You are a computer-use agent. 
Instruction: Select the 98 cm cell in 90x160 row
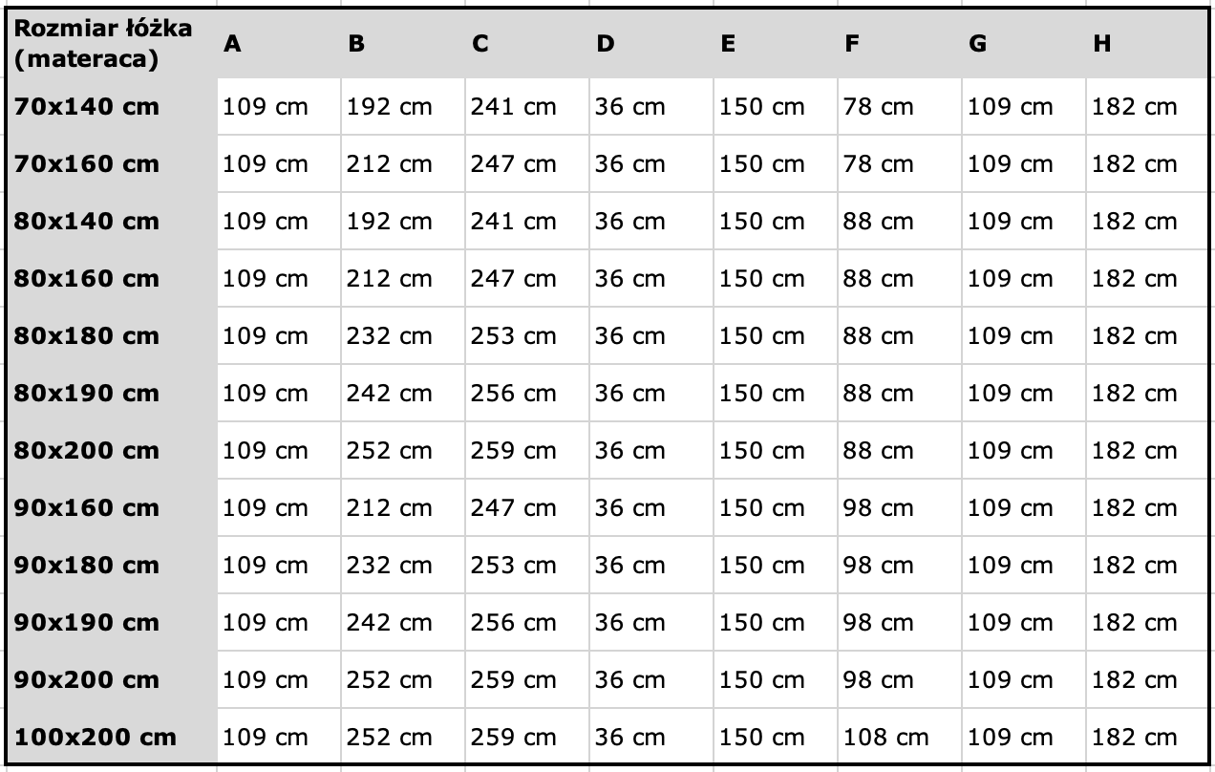pyautogui.click(x=900, y=508)
